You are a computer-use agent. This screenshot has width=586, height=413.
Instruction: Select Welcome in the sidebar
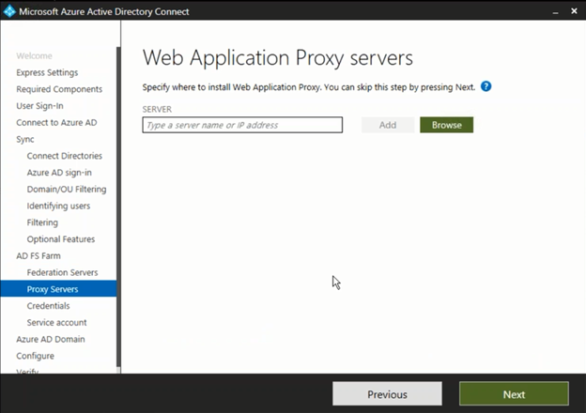34,56
